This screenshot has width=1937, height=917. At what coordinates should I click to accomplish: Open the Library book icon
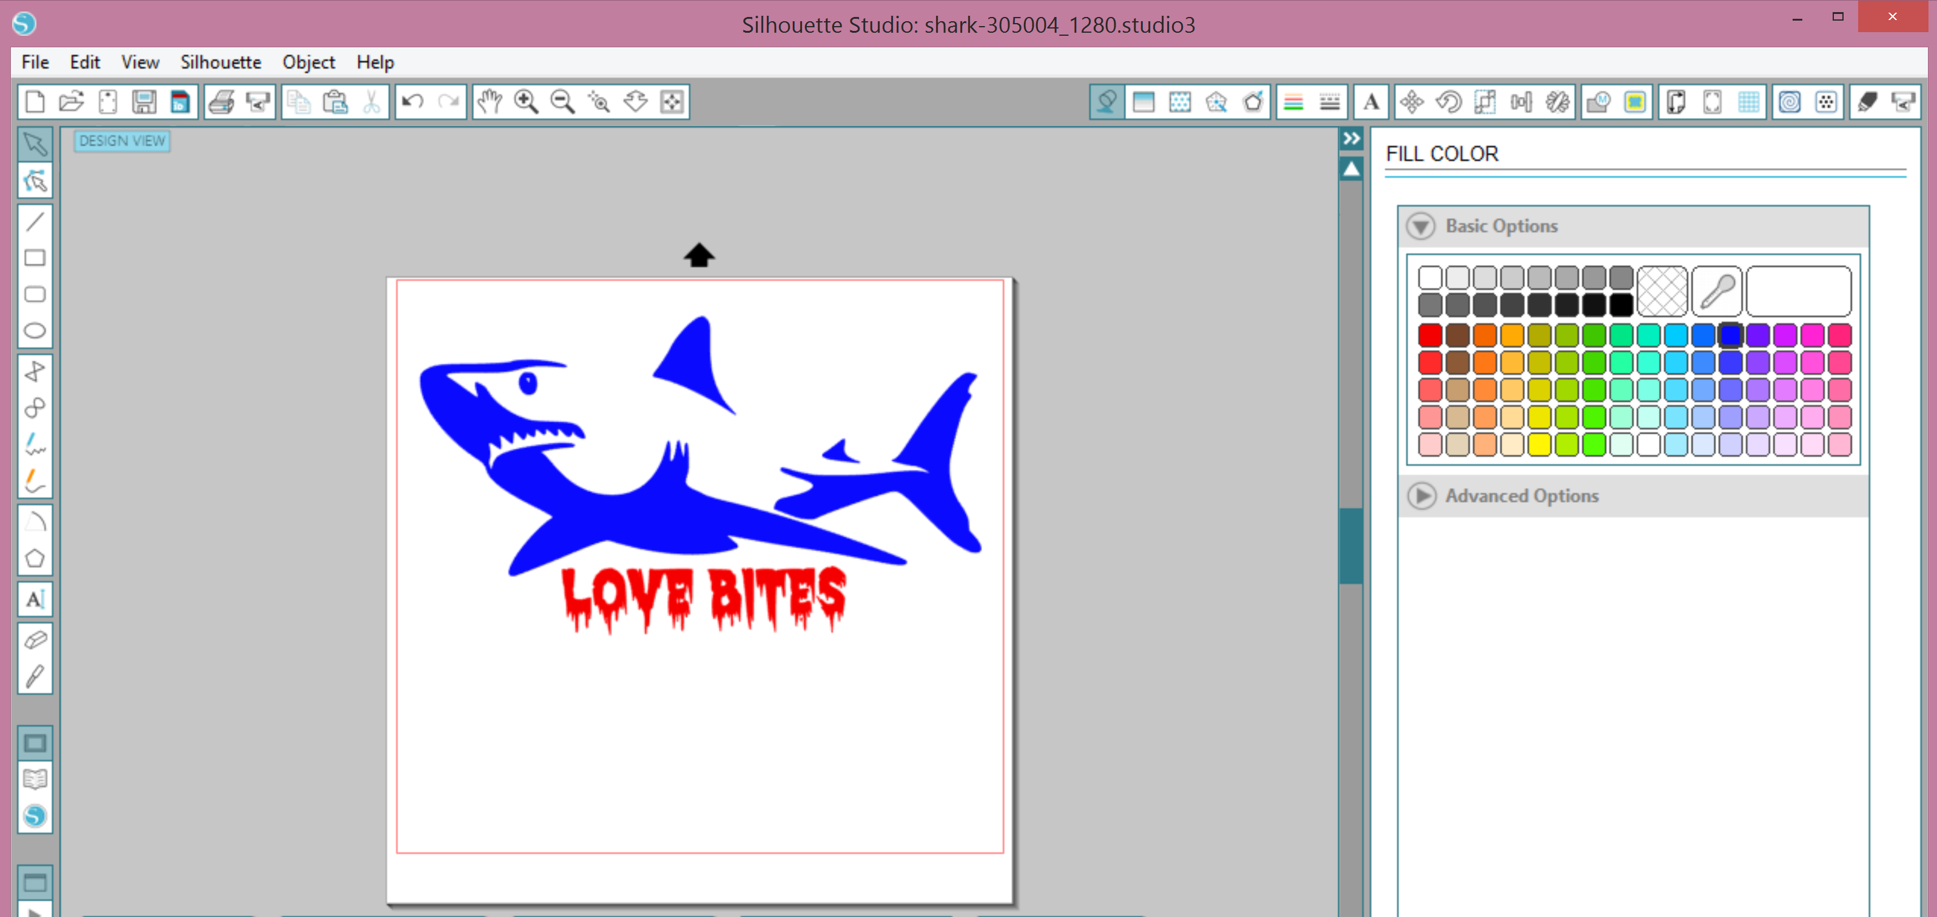[35, 779]
